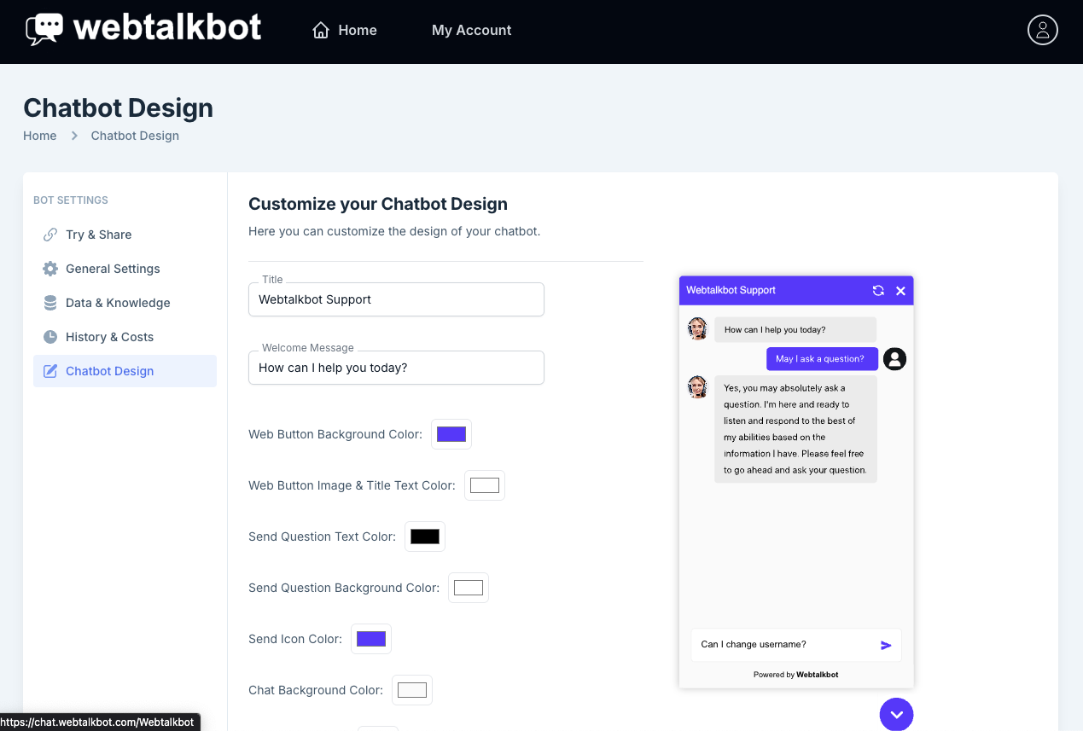Click the 'Chat Background Color:' label
This screenshot has height=731, width=1083.
click(316, 690)
